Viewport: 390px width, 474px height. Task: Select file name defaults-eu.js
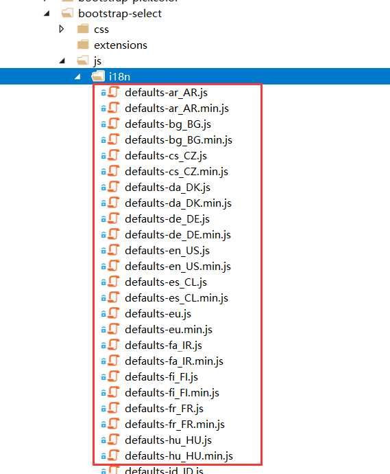coord(158,314)
